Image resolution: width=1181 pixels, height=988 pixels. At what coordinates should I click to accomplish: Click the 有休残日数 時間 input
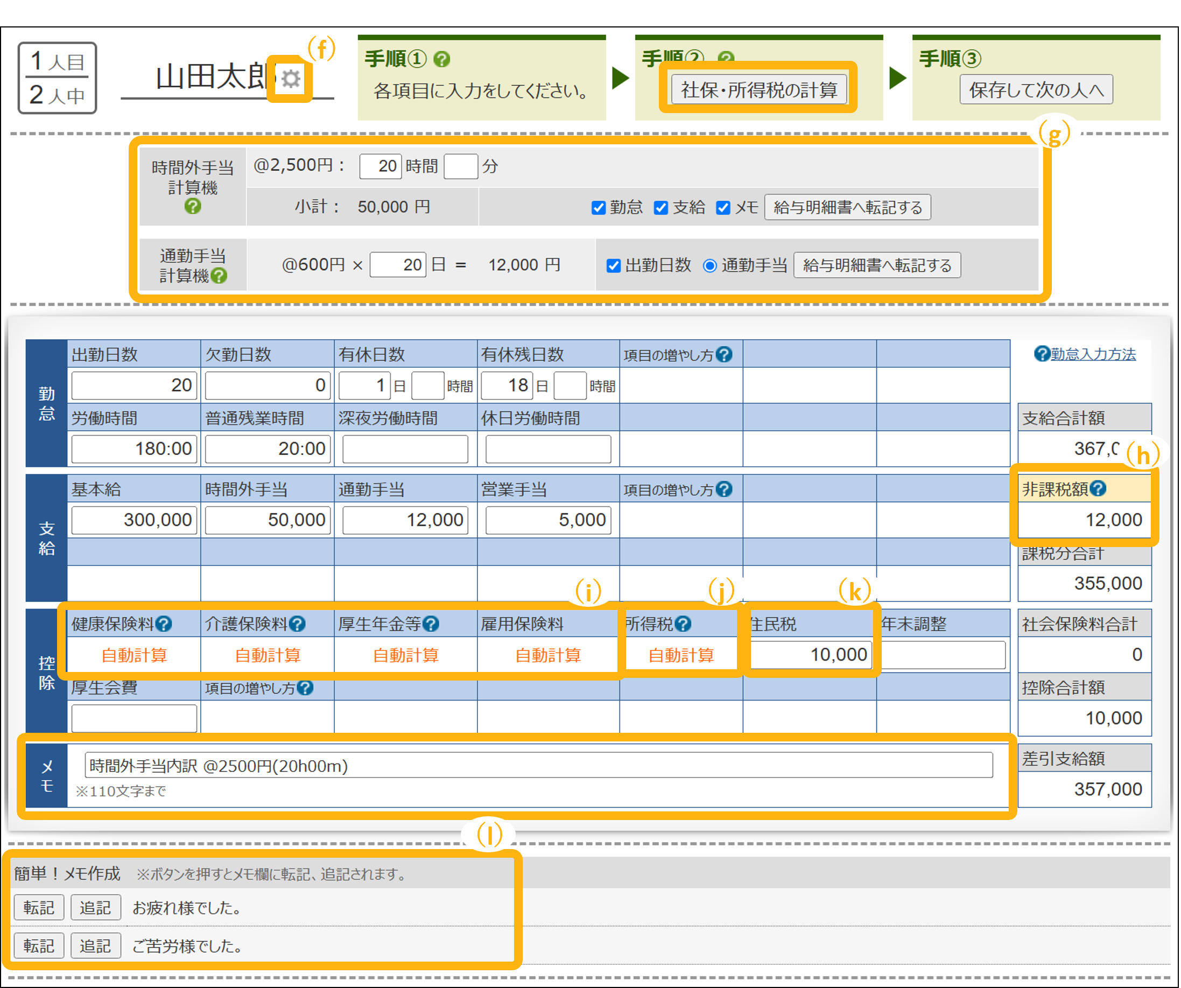pos(570,385)
